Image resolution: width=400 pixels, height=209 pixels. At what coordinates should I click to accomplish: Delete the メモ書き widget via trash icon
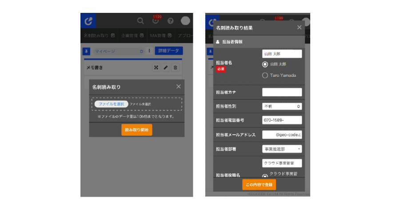175,67
